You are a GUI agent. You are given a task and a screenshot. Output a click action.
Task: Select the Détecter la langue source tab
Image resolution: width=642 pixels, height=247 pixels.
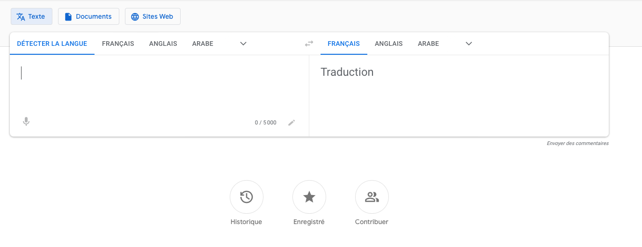click(52, 44)
